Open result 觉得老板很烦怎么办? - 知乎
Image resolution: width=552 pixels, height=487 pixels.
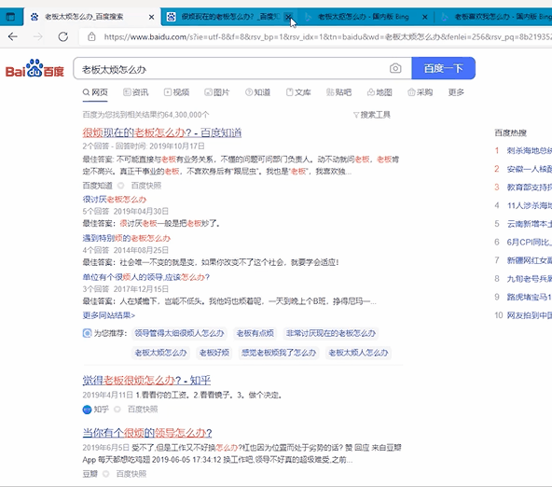tap(146, 381)
